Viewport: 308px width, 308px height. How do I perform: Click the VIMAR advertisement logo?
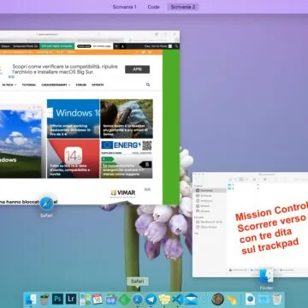click(123, 193)
